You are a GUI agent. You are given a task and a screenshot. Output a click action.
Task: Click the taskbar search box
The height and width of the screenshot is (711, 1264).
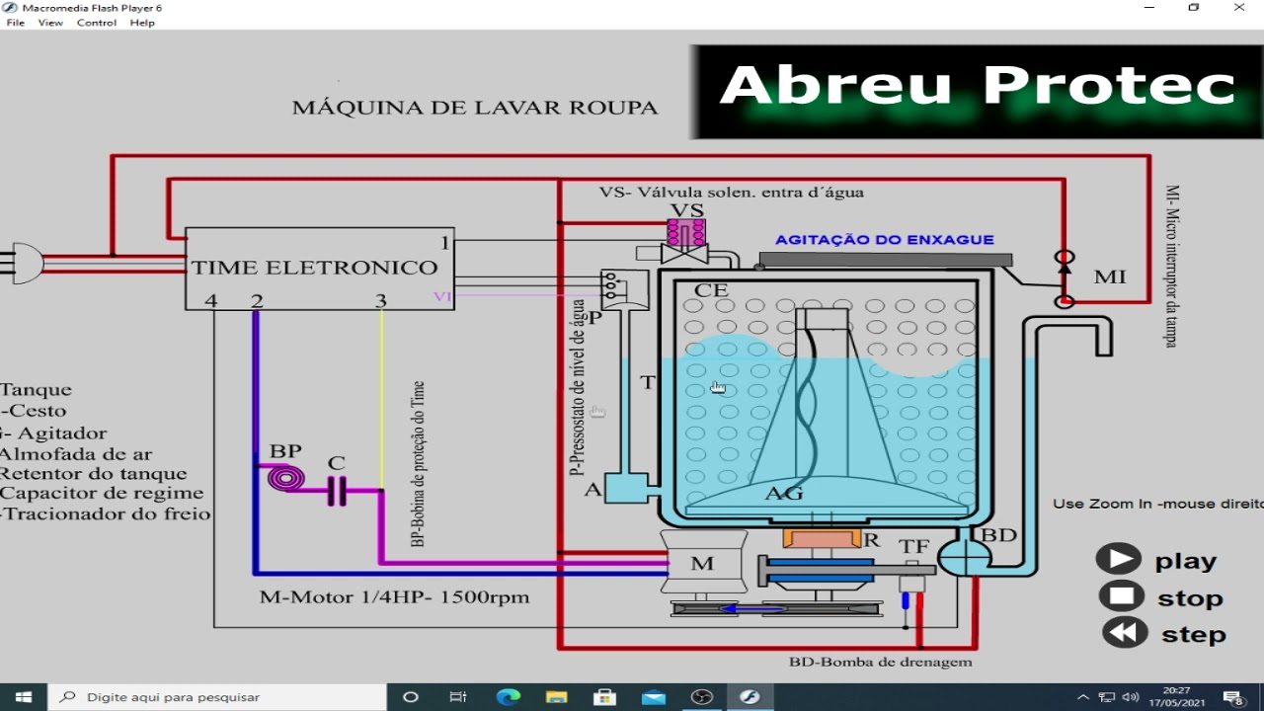(217, 696)
